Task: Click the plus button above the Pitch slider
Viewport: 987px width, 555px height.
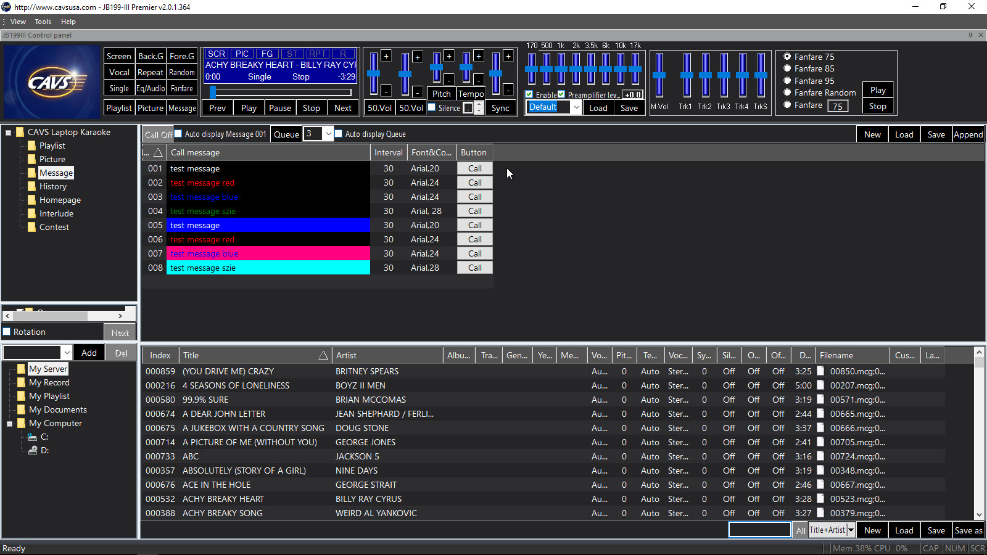Action: tap(449, 56)
